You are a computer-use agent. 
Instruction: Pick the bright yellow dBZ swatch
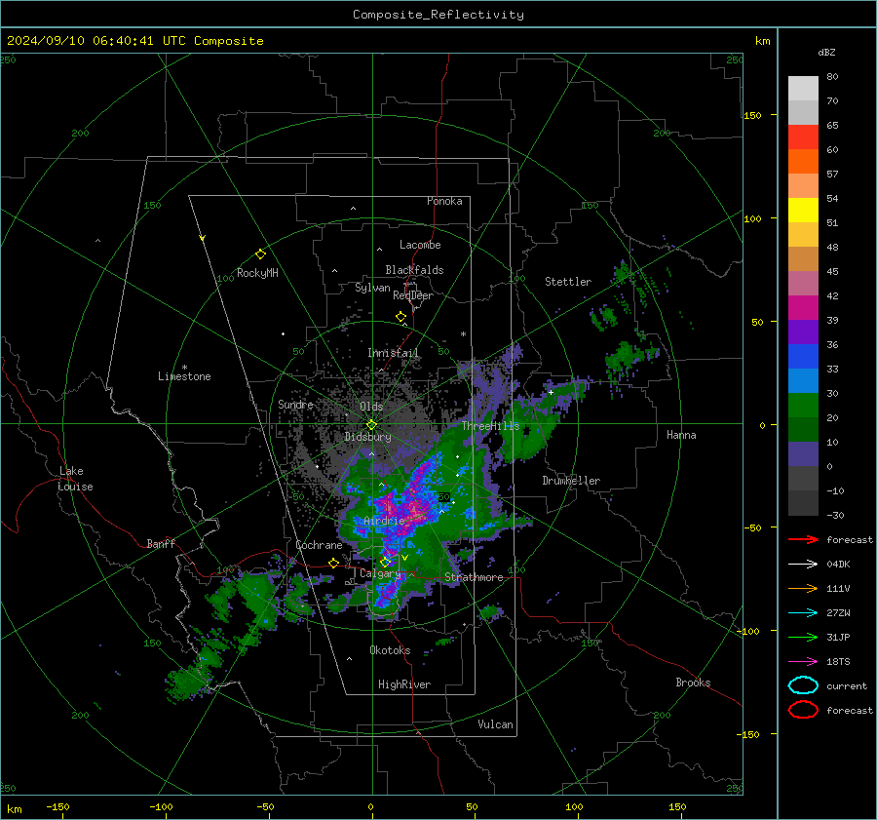tap(803, 210)
